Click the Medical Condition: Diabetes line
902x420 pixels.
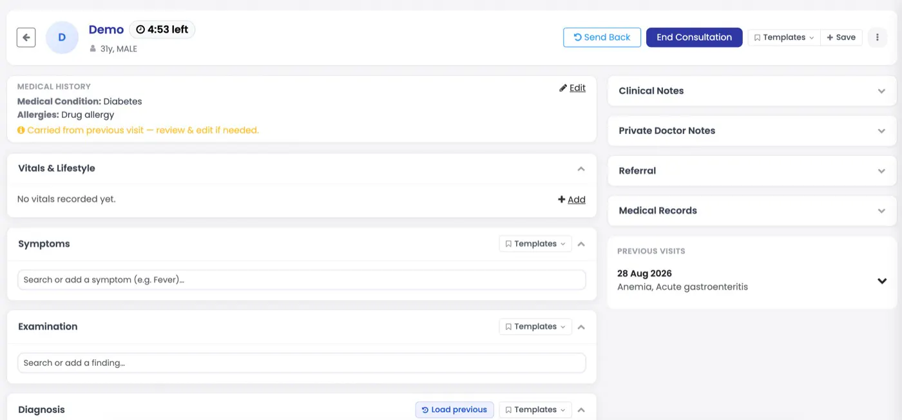point(80,102)
